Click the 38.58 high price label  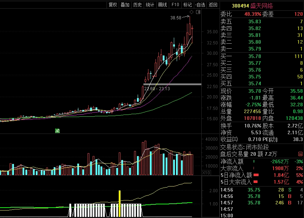coord(176,18)
